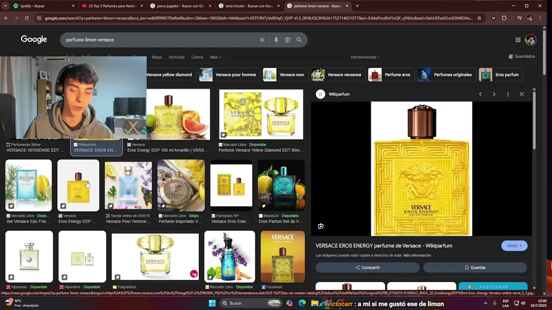This screenshot has height=310, width=552.
Task: Show the previous image in the preview panel
Action: pyautogui.click(x=480, y=94)
